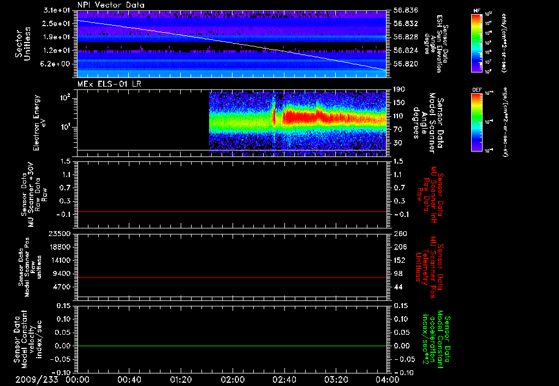559x386 pixels.
Task: Click the '44' telemetry axis value
Action: pyautogui.click(x=398, y=287)
